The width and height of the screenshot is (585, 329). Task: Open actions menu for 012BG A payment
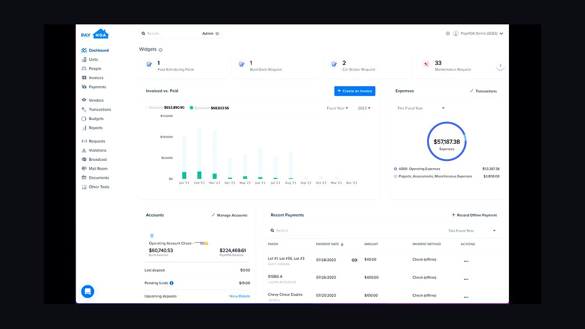466,279
